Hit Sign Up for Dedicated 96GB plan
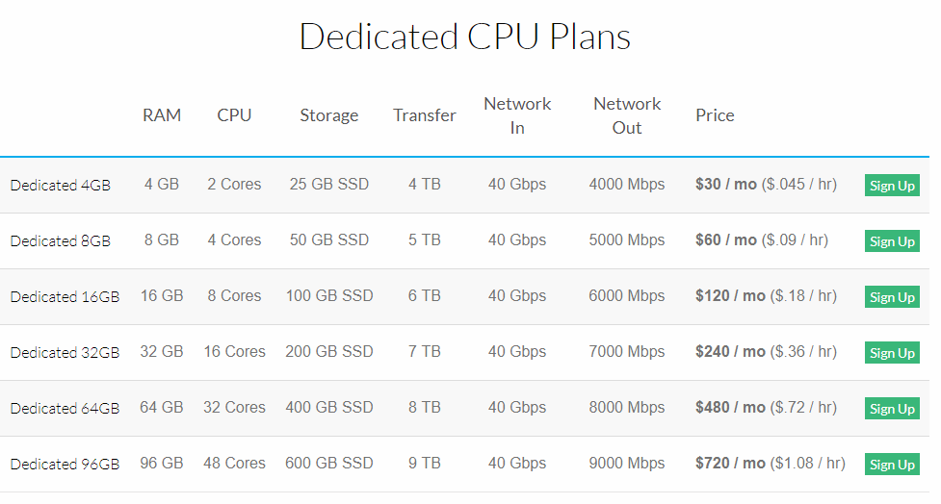 click(x=892, y=465)
